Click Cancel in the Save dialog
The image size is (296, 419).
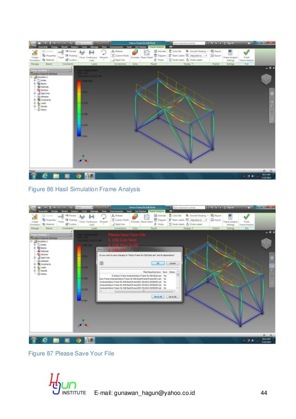[x=173, y=263]
